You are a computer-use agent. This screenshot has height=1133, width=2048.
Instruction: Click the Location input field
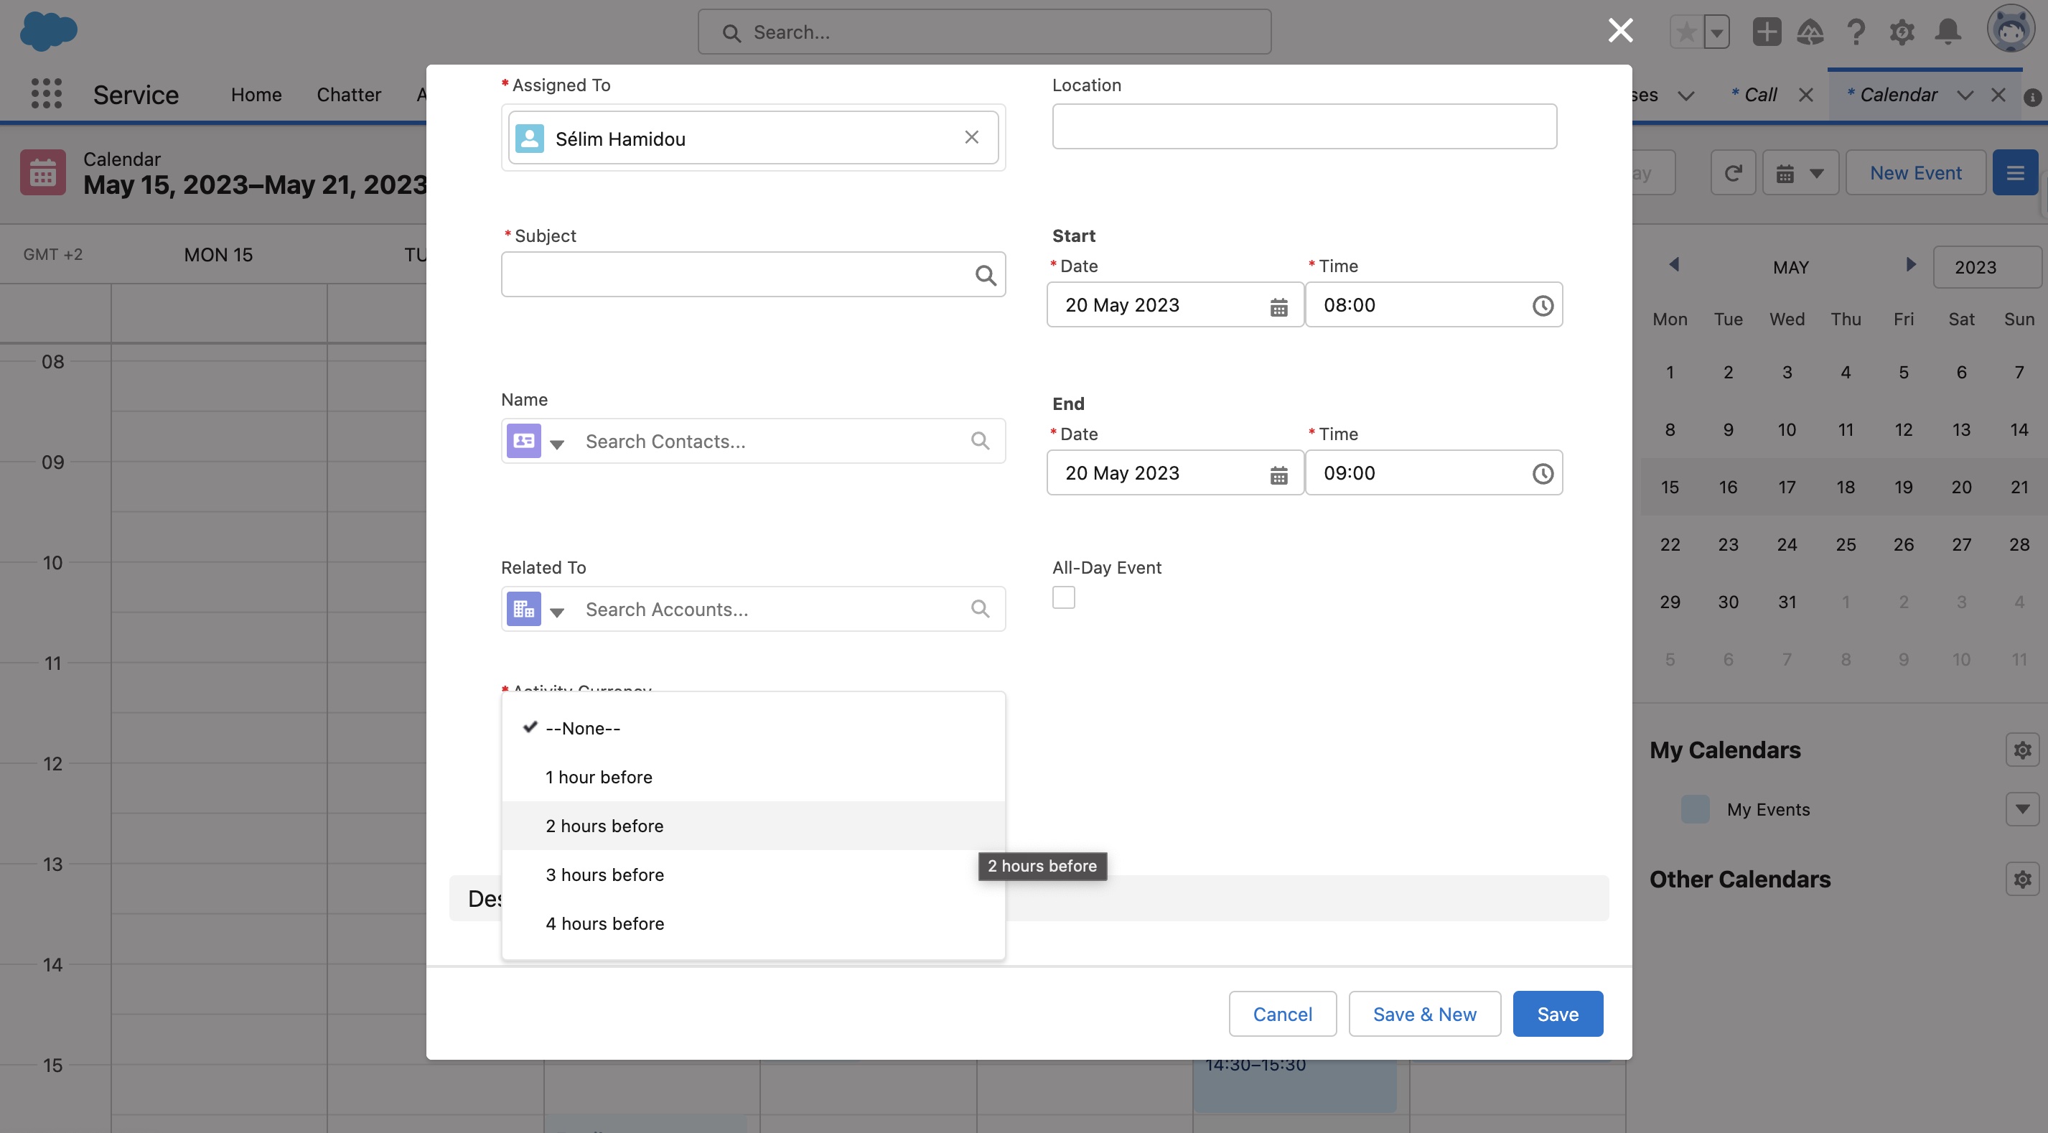(1304, 126)
